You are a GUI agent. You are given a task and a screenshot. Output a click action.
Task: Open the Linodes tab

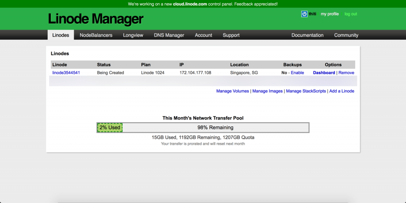click(61, 35)
